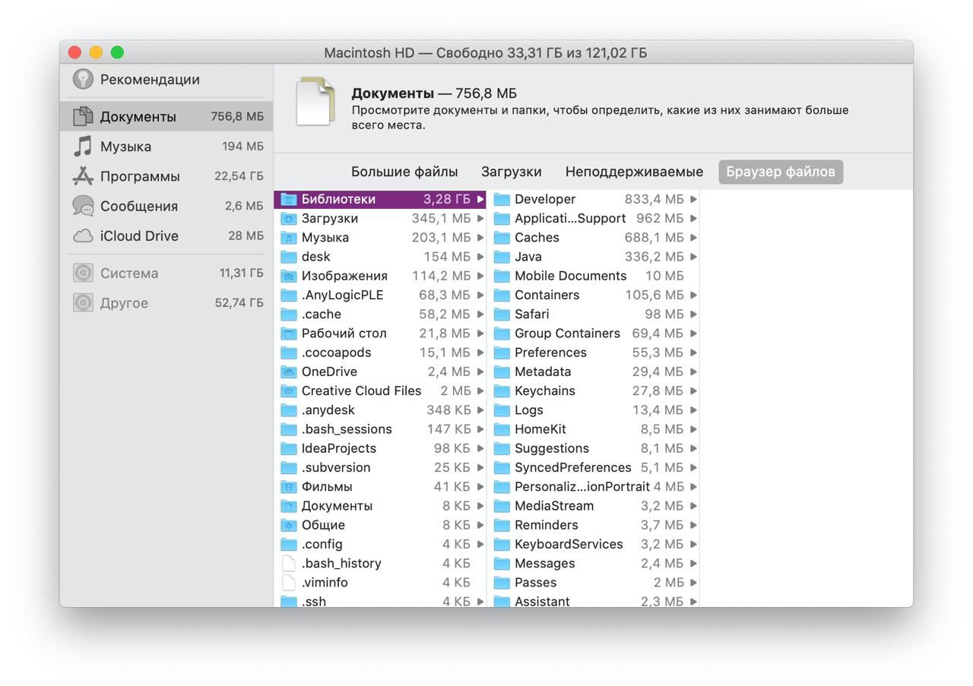The image size is (973, 686).
Task: Select the Group Containers folder row
Action: click(594, 333)
